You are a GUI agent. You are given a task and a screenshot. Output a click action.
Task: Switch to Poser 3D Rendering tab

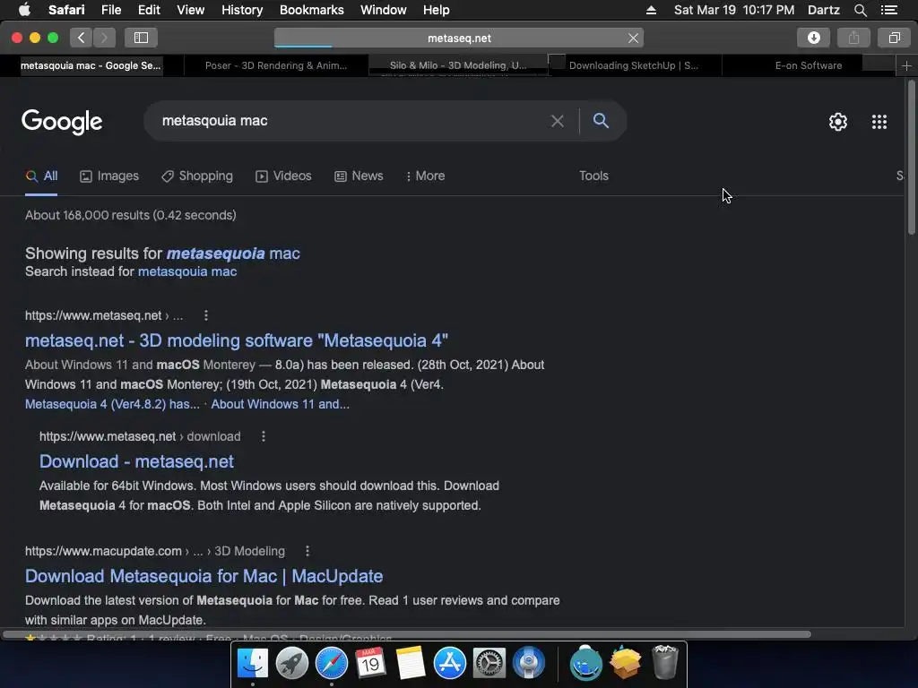click(276, 65)
